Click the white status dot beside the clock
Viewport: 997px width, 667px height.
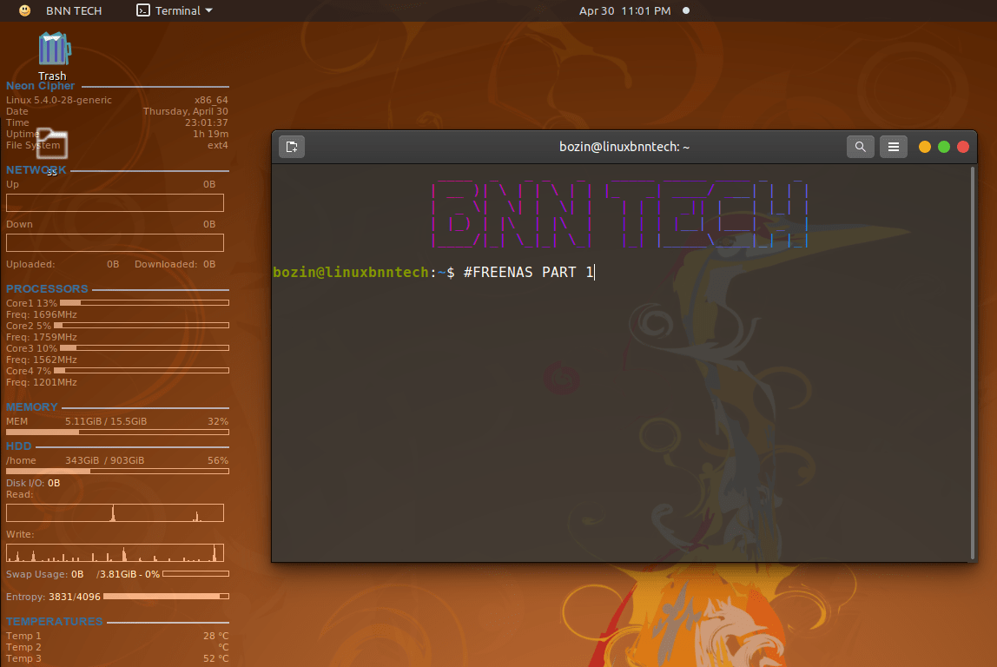point(685,10)
